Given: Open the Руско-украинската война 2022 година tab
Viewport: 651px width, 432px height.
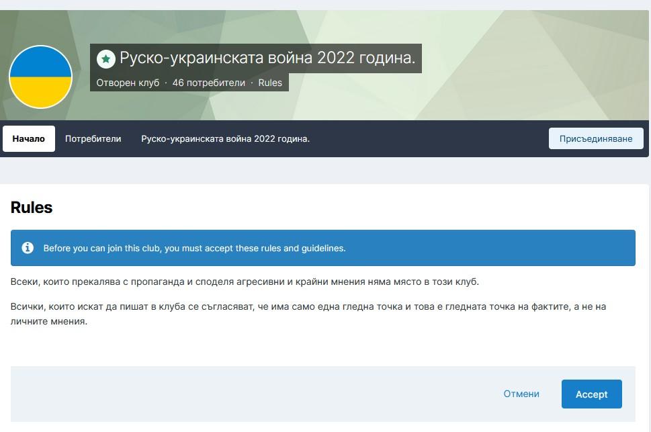Looking at the screenshot, I should (x=225, y=139).
